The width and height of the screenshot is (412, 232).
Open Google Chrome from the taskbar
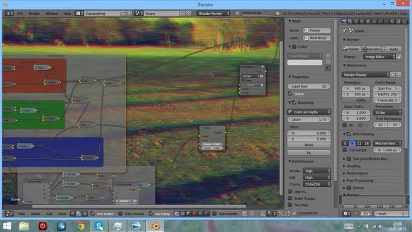[x=80, y=226]
